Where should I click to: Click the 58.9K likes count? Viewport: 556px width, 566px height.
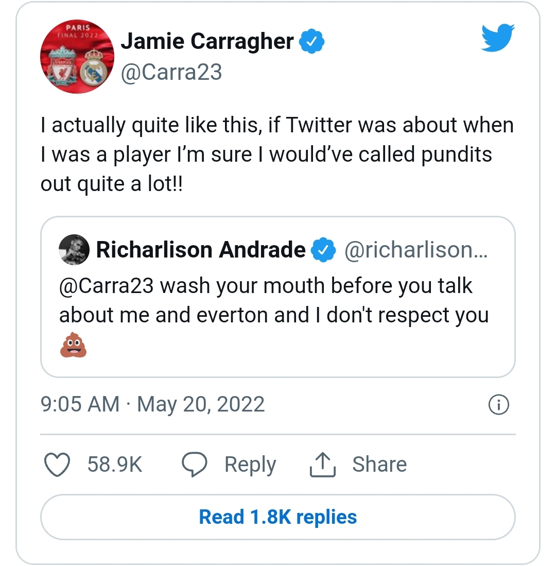click(x=114, y=465)
